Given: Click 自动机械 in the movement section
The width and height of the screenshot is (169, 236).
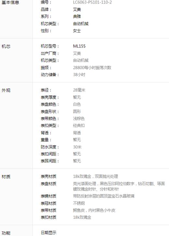Looking at the screenshot, I should click(x=81, y=60).
